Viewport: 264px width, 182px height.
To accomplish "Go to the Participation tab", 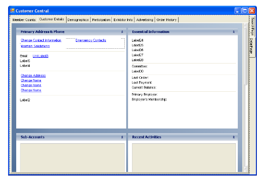I will coord(101,20).
